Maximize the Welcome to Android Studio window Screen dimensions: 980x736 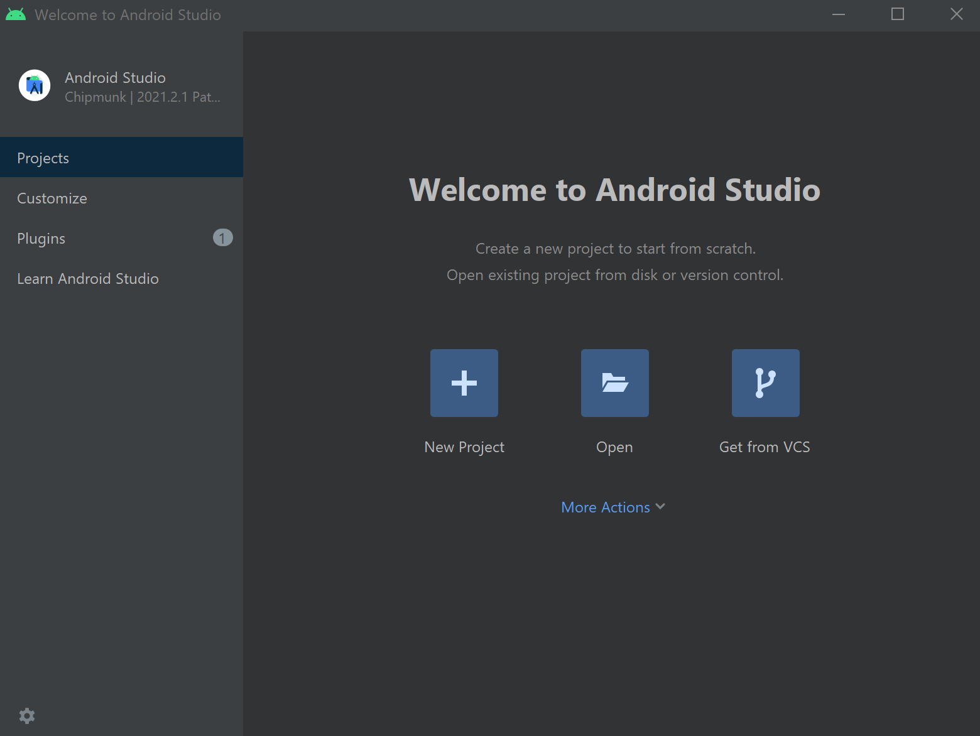[898, 14]
